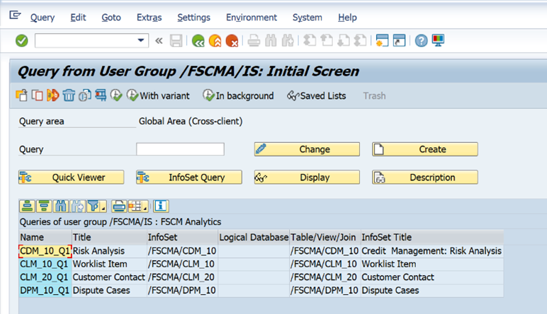Click the Change button
Viewport: 547px width, 314px height.
pos(307,149)
